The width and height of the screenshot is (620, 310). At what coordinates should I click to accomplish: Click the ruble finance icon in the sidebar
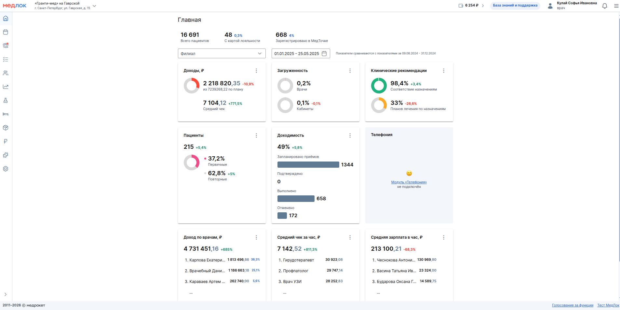coord(6,142)
